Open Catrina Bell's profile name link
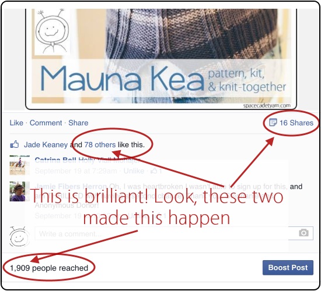Screen dimensions: 321x291 [x=55, y=160]
